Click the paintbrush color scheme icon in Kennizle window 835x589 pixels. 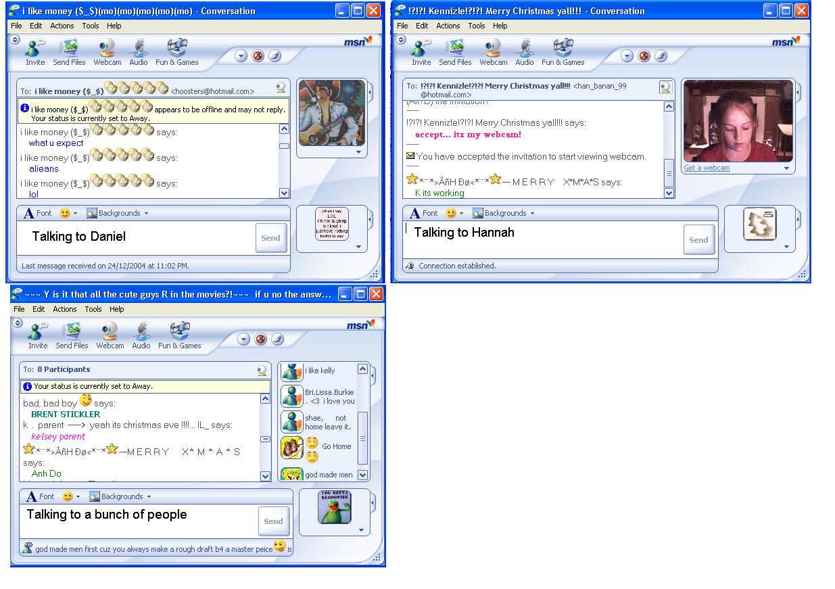pos(661,56)
